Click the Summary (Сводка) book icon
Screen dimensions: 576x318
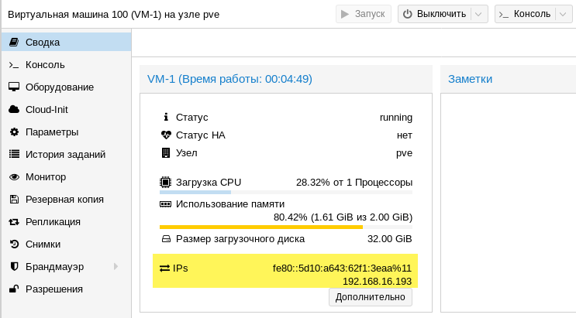tap(13, 42)
